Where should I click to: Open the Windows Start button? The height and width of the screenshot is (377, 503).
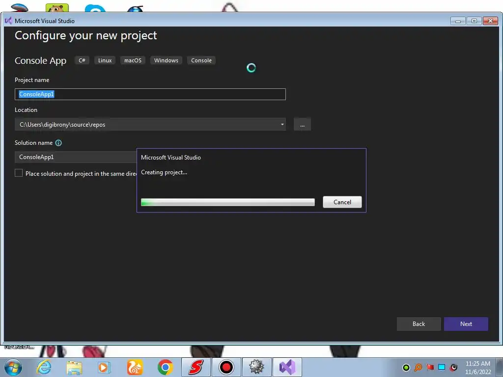[13, 367]
